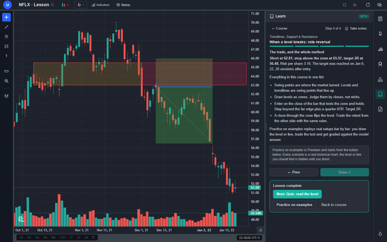Click the folder with play icon
The image size is (387, 242).
[355, 5]
